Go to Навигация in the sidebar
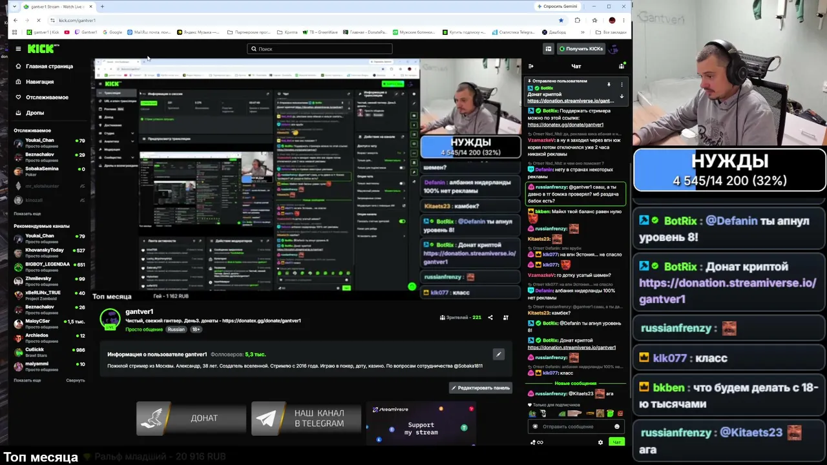 coord(35,81)
